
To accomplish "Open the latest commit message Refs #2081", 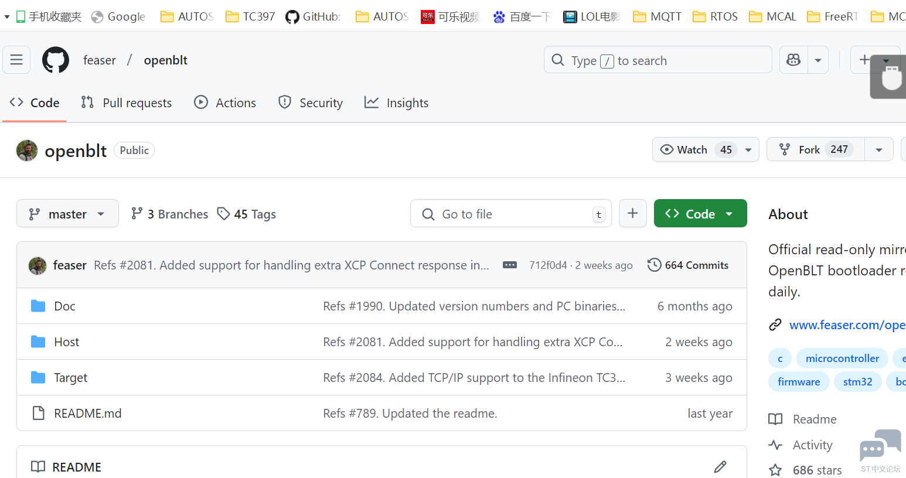I will click(291, 265).
